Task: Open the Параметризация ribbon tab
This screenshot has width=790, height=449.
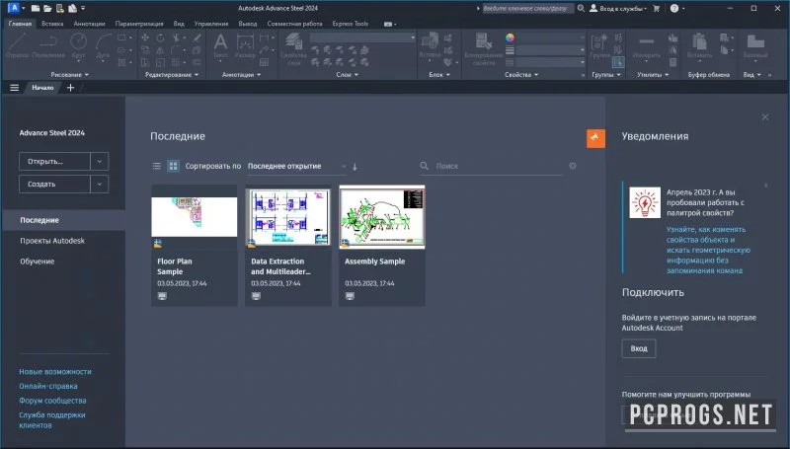Action: tap(139, 24)
